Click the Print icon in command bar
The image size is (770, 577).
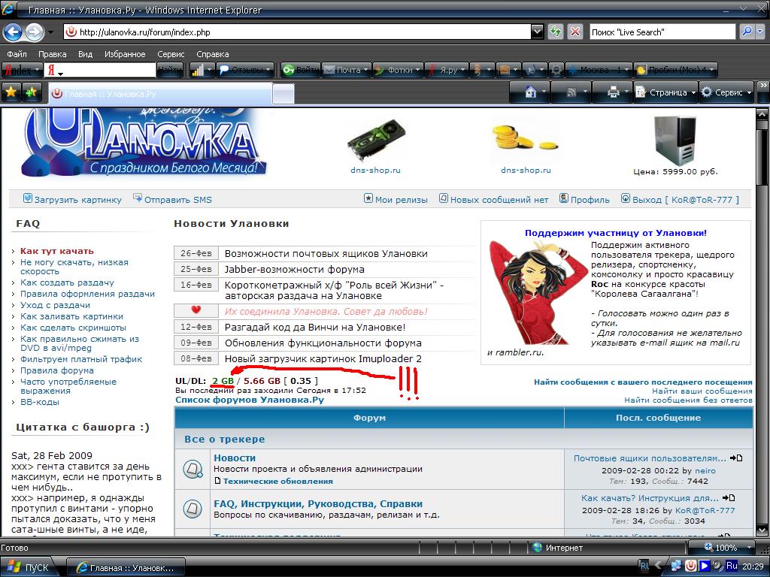coord(613,92)
